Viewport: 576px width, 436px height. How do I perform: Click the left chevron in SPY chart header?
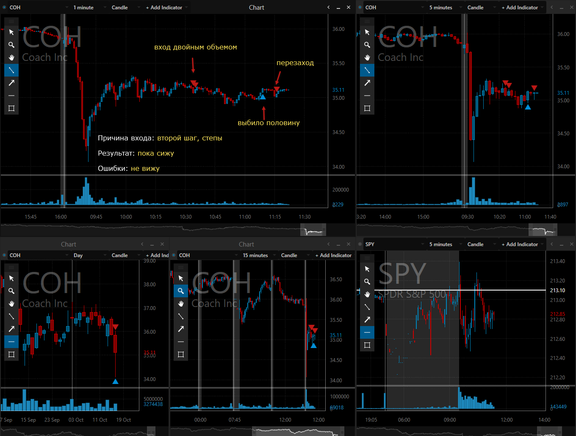[551, 244]
